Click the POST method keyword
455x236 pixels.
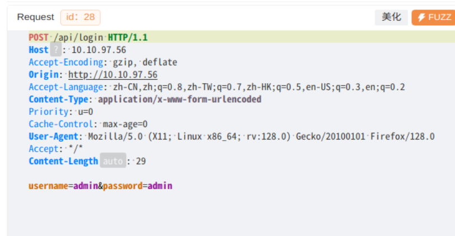click(x=39, y=38)
